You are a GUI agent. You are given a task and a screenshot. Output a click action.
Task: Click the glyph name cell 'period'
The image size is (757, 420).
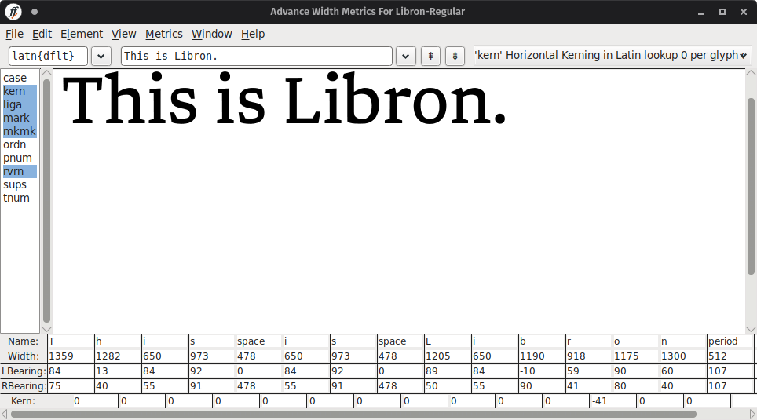click(x=730, y=341)
